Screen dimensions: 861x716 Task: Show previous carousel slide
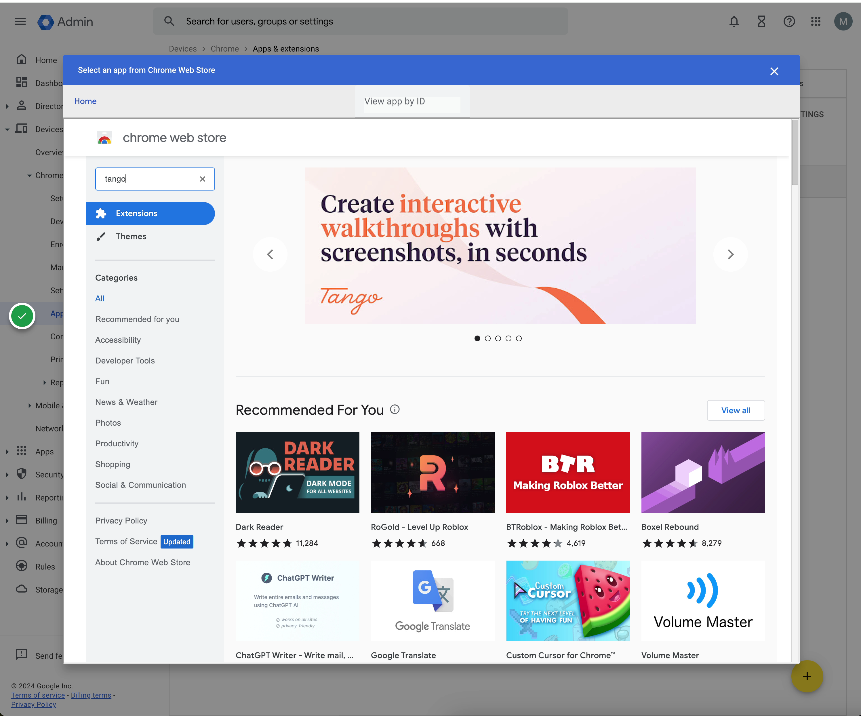click(270, 254)
